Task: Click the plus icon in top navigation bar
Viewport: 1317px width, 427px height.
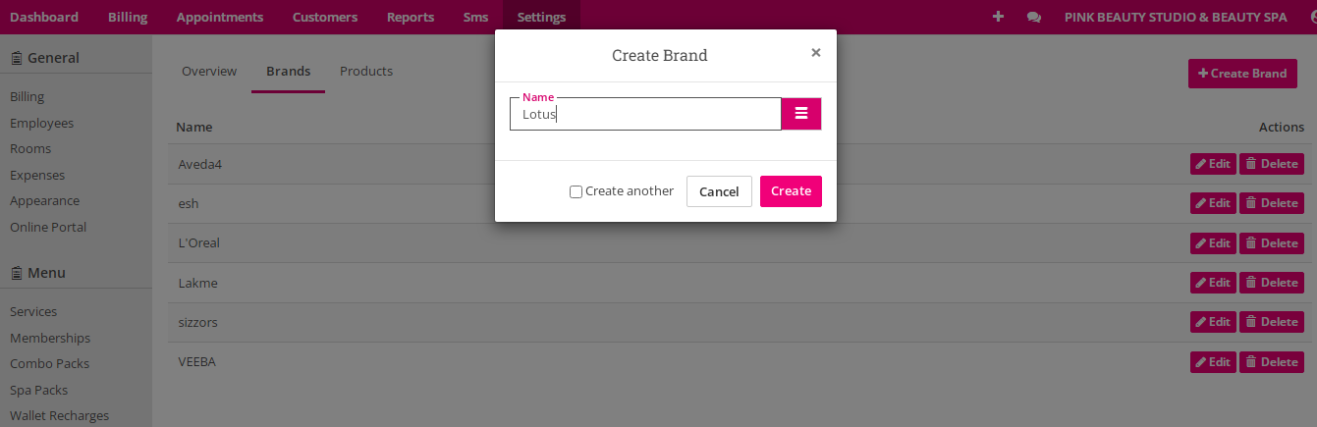Action: (x=998, y=17)
